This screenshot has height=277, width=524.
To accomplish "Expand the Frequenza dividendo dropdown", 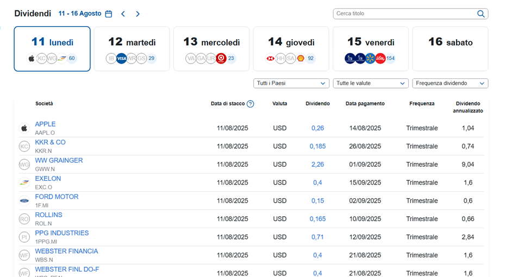I will (x=450, y=83).
